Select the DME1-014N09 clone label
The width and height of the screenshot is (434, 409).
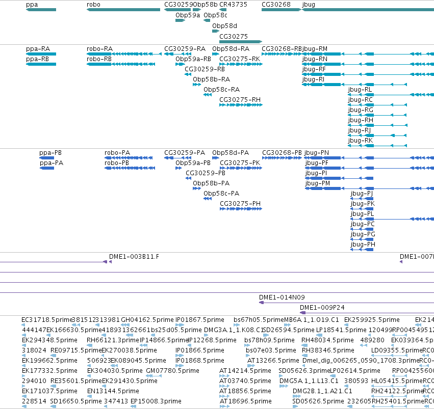282,297
